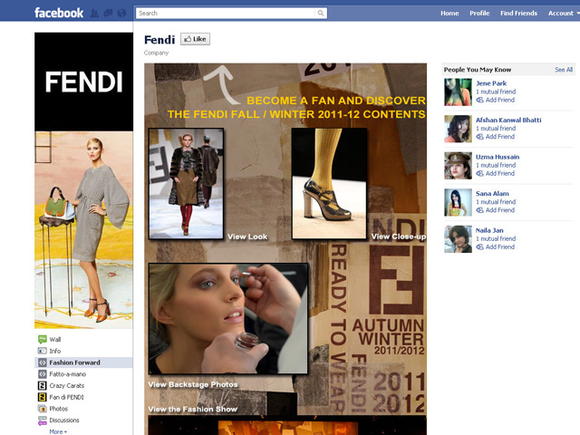Click add friend icon beside Naila Jan
The height and width of the screenshot is (435, 580).
(x=479, y=246)
